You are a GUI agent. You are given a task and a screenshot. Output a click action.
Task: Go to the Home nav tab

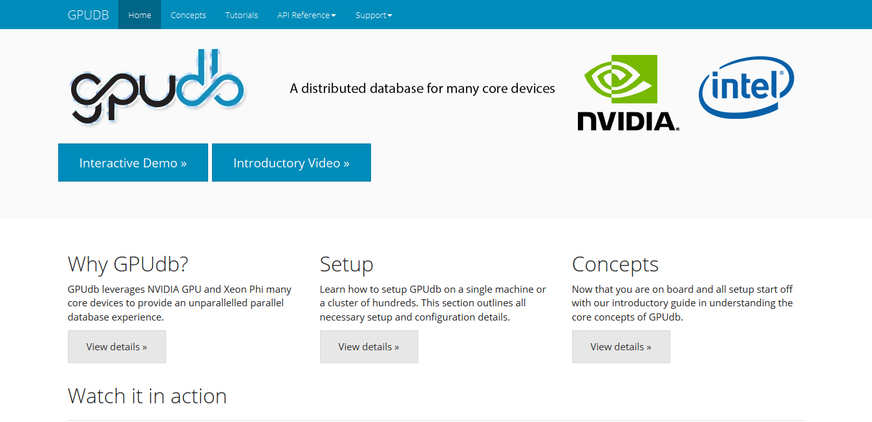140,15
